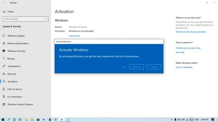The image size is (218, 122).
Task: Show hidden tray icons chevron
Action: pos(172,120)
